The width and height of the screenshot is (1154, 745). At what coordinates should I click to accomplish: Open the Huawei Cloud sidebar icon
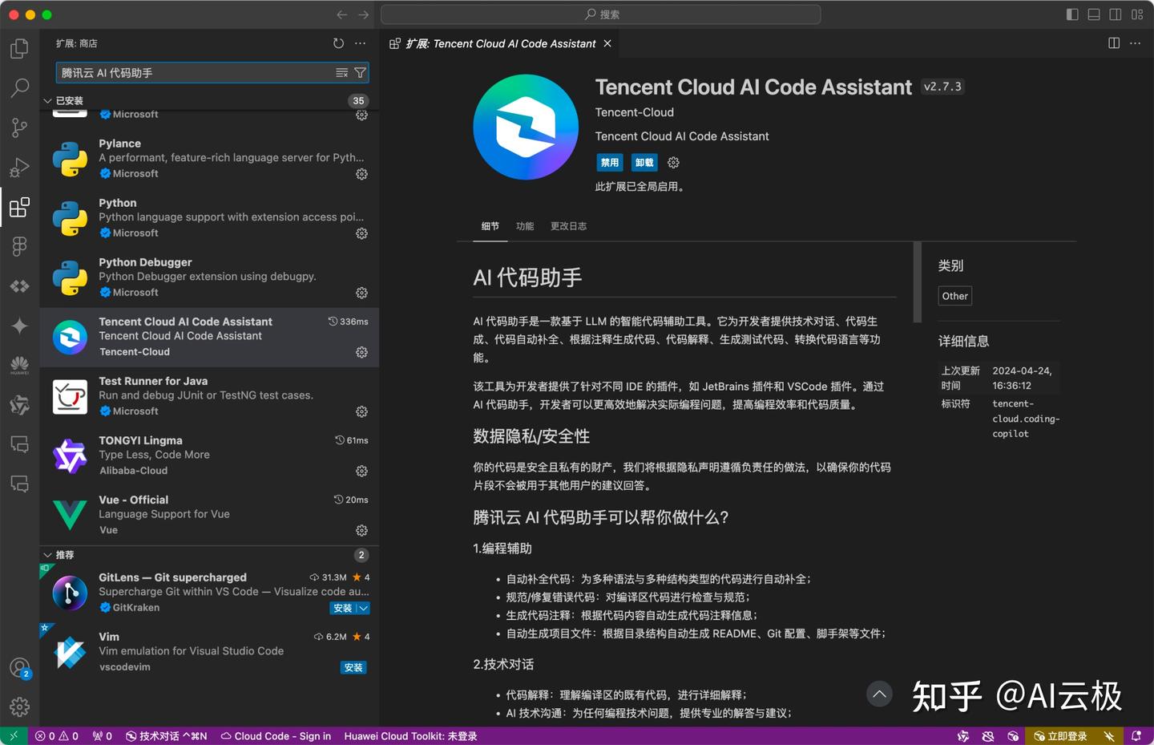tap(19, 365)
